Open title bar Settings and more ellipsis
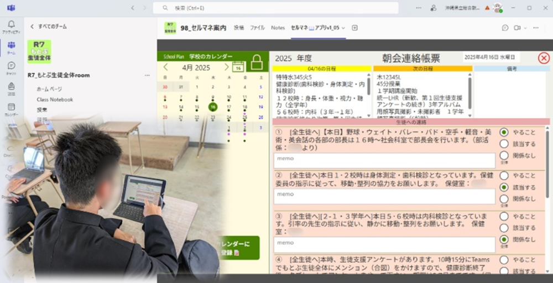 click(419, 8)
